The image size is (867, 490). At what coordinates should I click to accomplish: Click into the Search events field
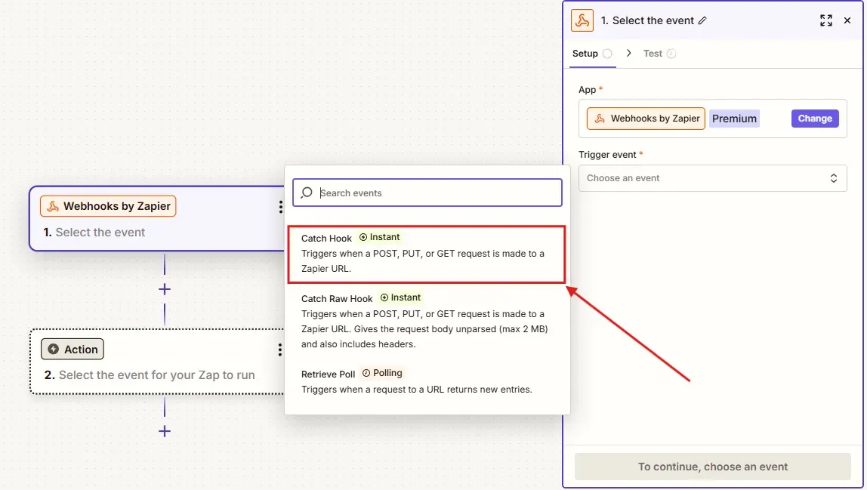click(427, 193)
